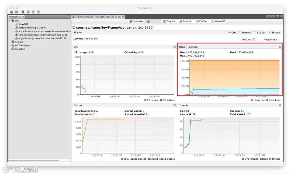
Task: Uncheck the Classes monitor checkbox
Action: (255, 33)
